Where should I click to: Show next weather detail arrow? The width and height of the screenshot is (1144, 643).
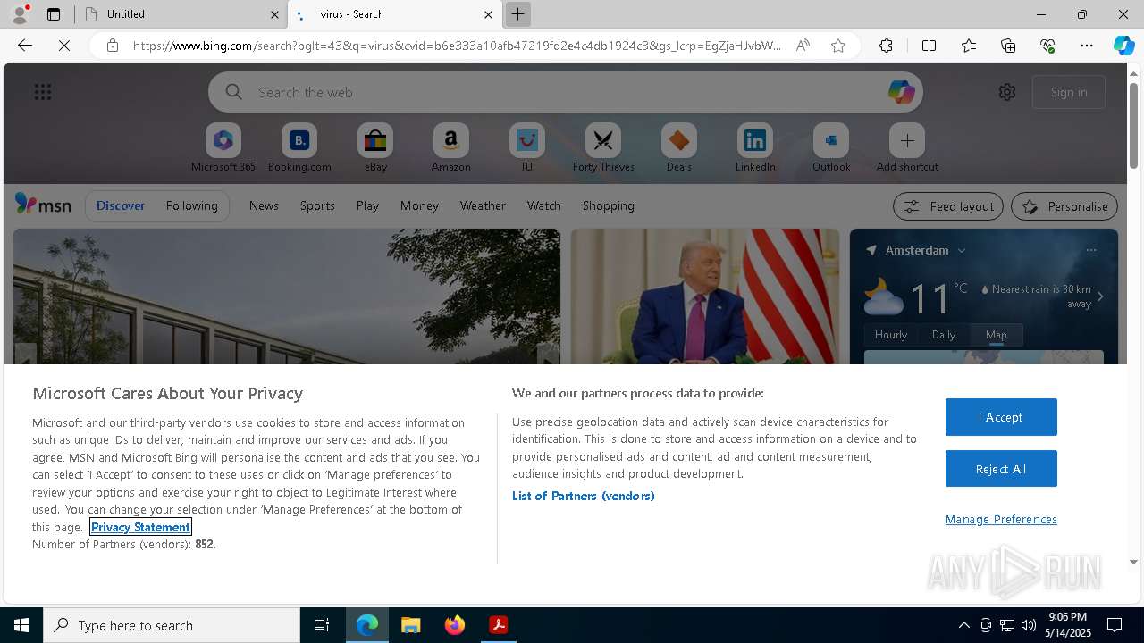(1100, 296)
